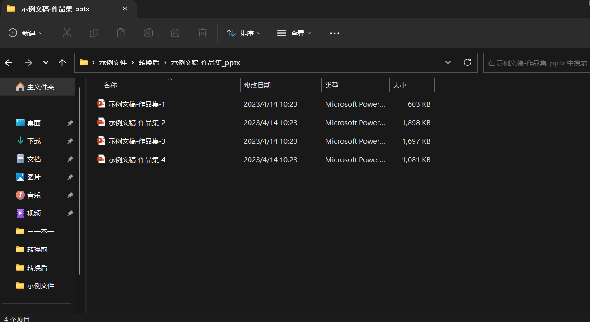Click the Cut icon in the toolbar
Image resolution: width=590 pixels, height=322 pixels.
(66, 33)
